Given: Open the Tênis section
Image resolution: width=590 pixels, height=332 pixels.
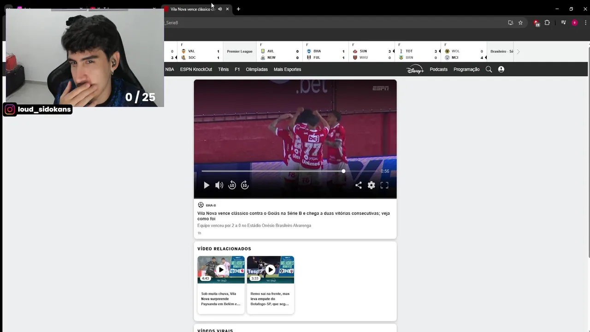Looking at the screenshot, I should 223,69.
